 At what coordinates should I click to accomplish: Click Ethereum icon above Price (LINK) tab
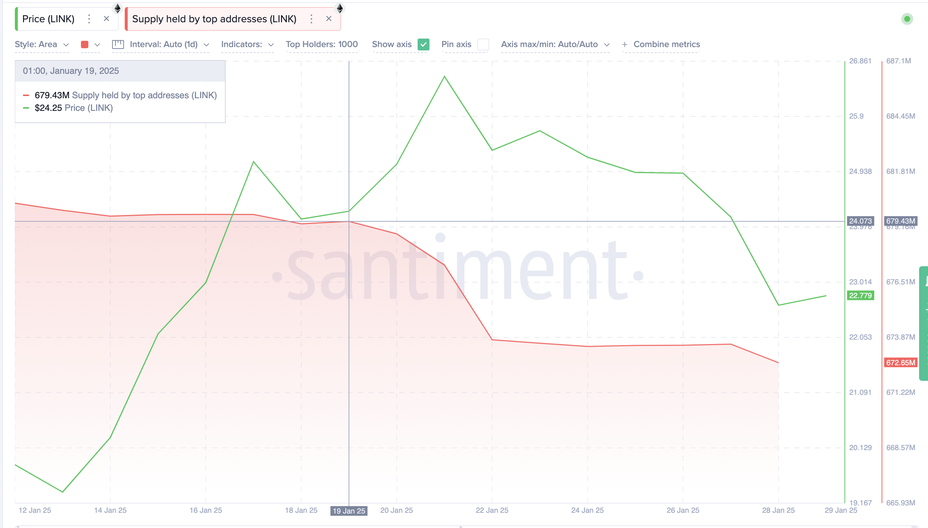point(117,8)
